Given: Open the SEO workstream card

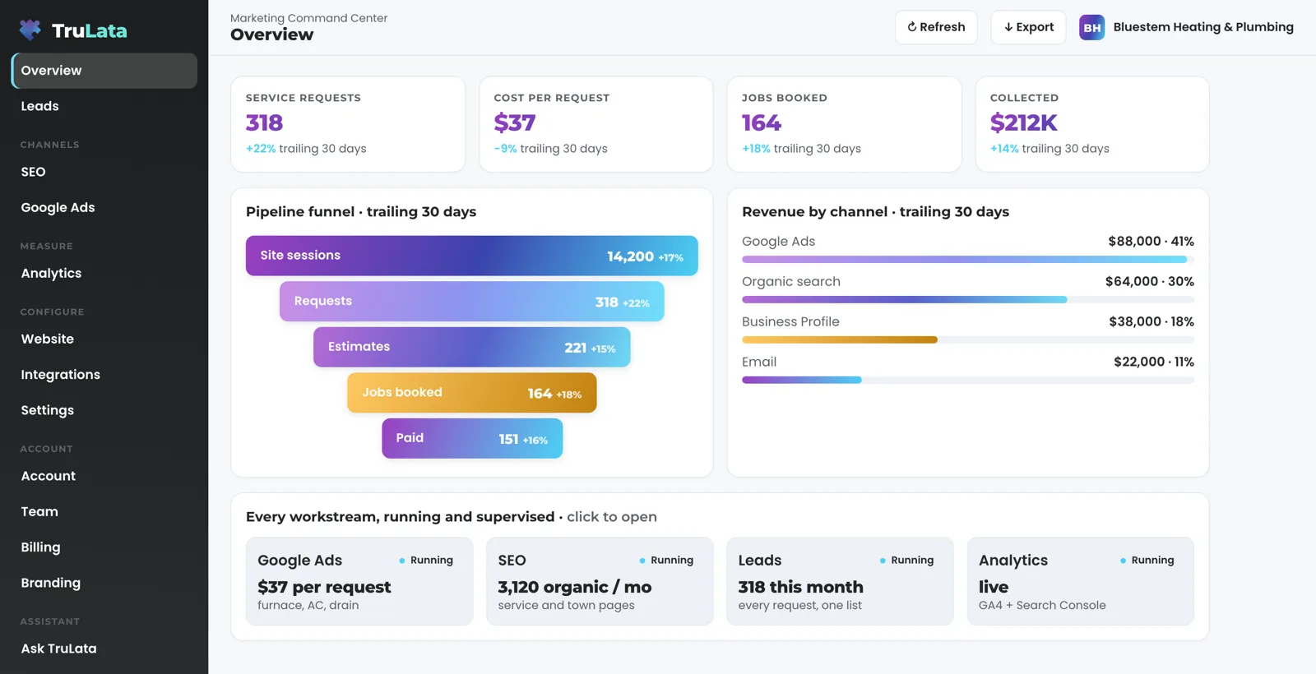Looking at the screenshot, I should pyautogui.click(x=600, y=581).
